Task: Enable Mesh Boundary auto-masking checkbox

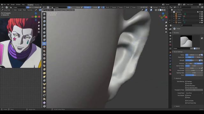Action: click(x=186, y=86)
